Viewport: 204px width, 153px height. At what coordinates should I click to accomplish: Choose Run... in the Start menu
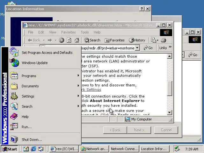[45, 127]
